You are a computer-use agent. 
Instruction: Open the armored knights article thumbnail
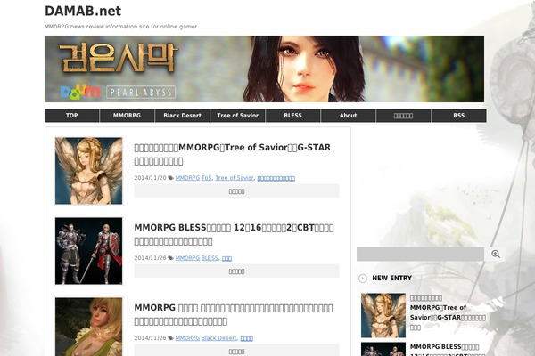pos(88,251)
